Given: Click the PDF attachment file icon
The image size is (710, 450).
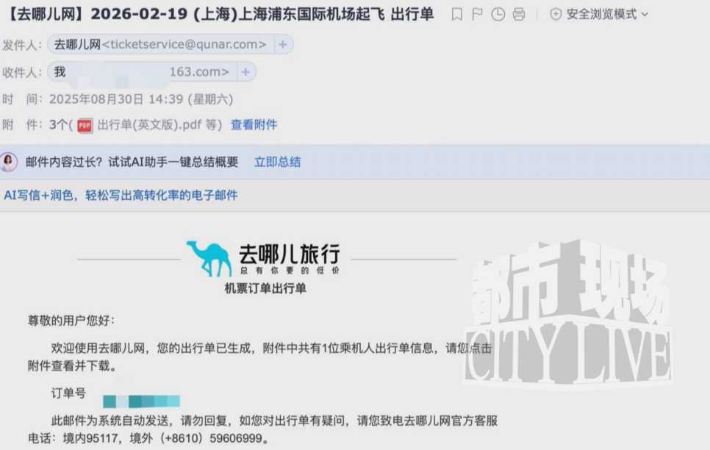Looking at the screenshot, I should click(x=85, y=125).
